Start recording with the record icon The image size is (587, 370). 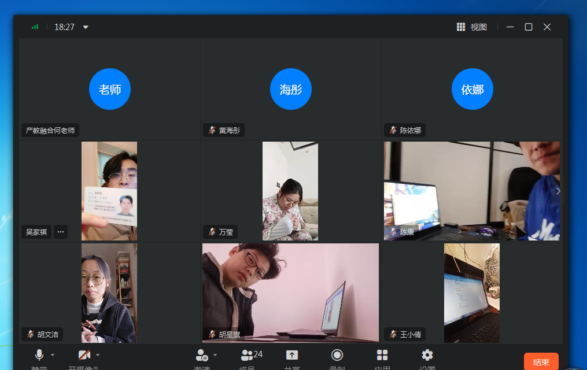[x=337, y=355]
